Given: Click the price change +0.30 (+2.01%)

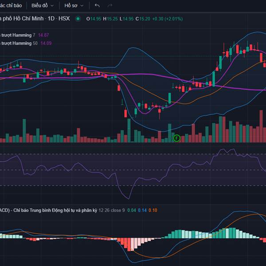Looking at the screenshot, I should [168, 19].
